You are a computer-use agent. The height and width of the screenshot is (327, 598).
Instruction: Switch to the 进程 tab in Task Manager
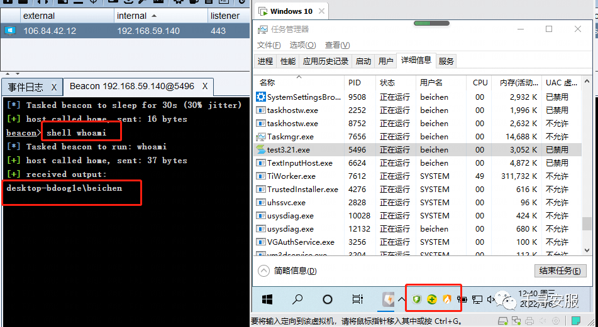265,62
